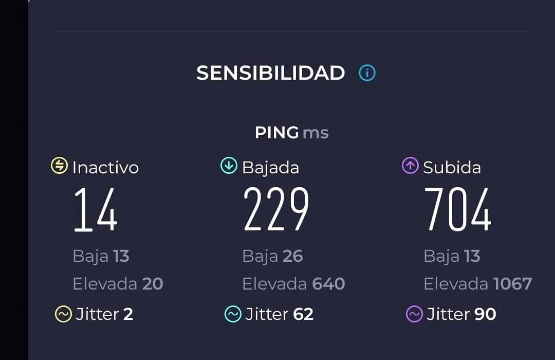Click the teal Bajada download arrow icon

229,166
